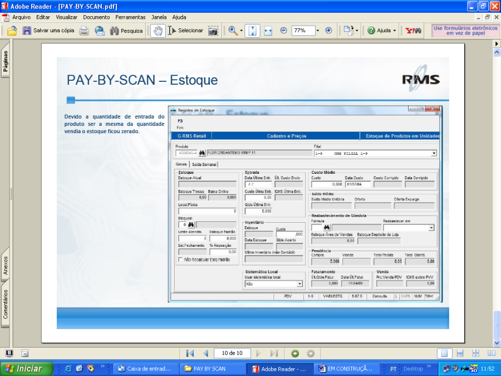Open the Páginas side panel tab
Screen dimensions: 501x376
pos(6,60)
